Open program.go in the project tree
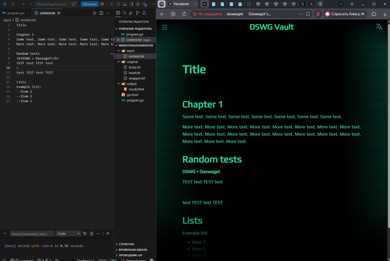 (135, 100)
